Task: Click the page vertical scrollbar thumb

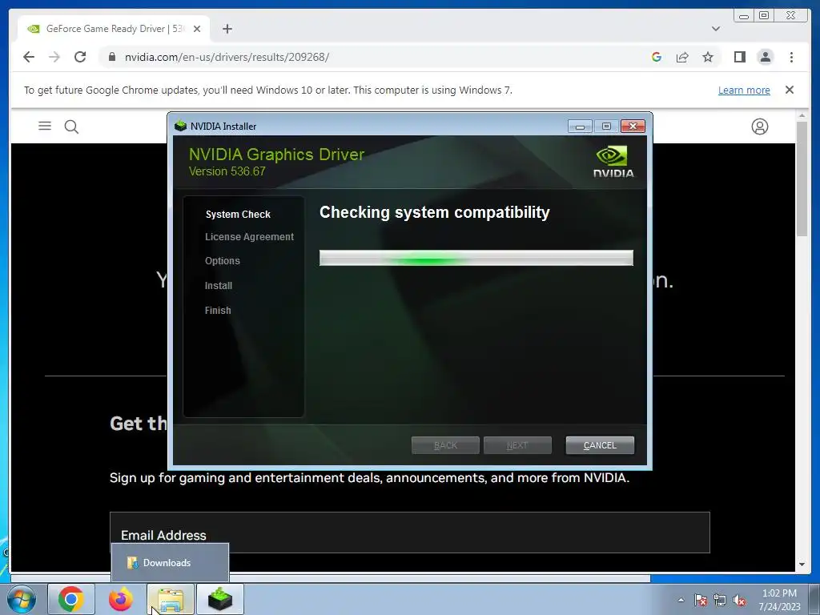Action: (802, 179)
